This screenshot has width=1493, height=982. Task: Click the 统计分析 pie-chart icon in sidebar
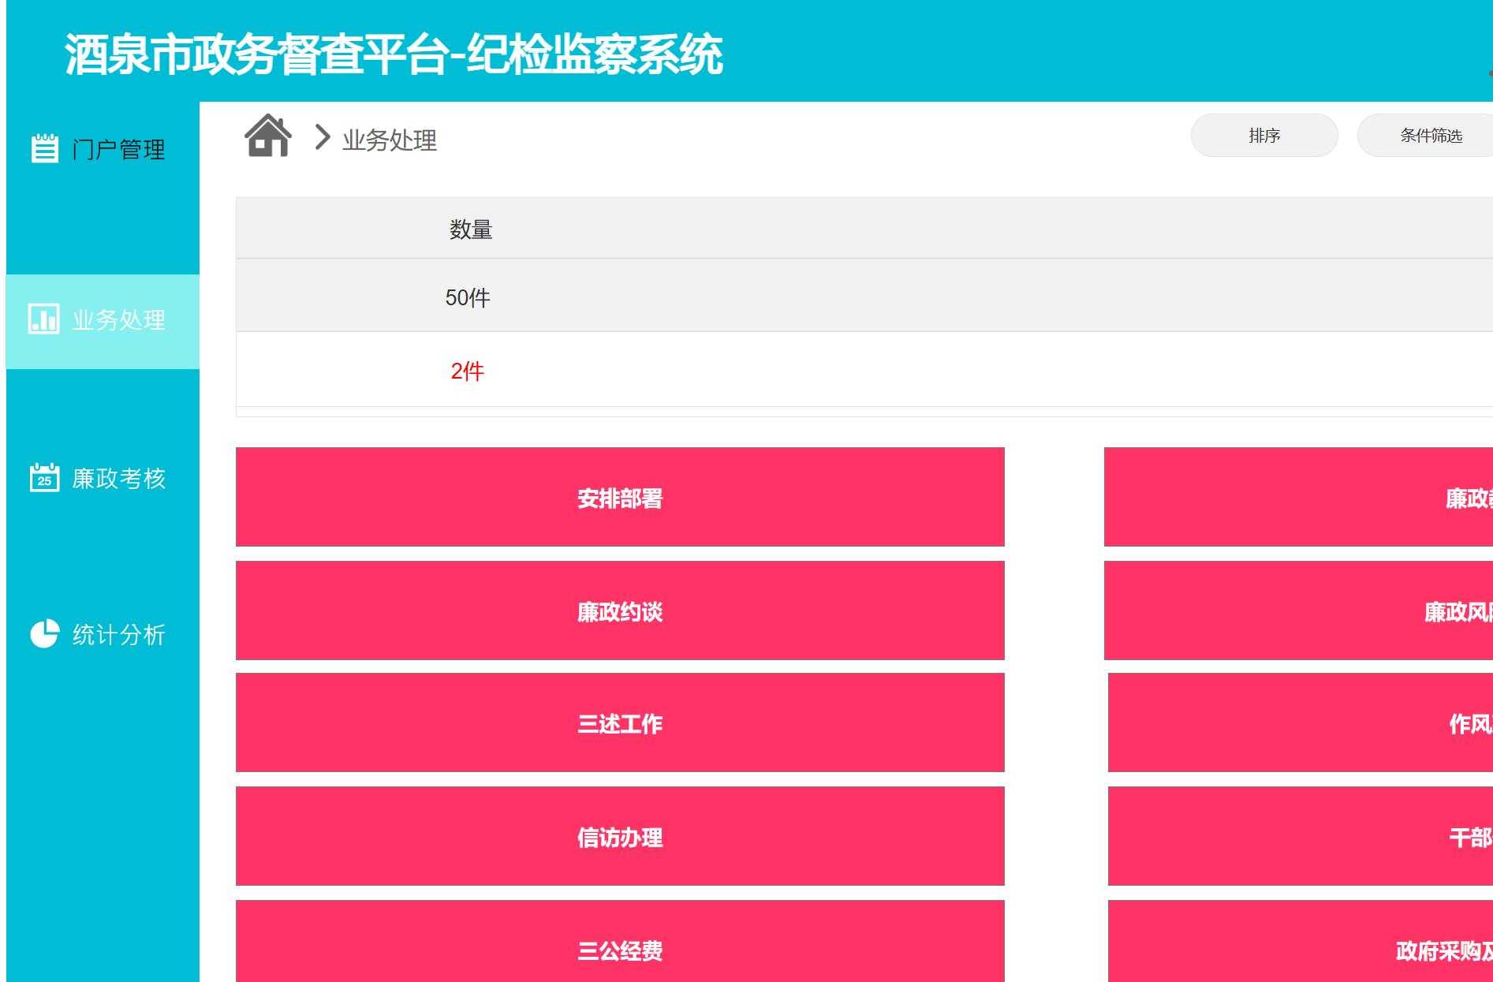tap(45, 632)
